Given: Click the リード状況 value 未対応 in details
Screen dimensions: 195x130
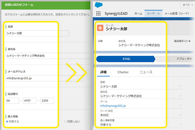Looking at the screenshot, I should [104, 115].
